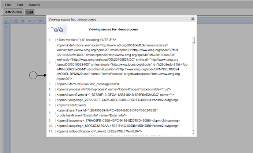Click the 'bpmn2:definitions xmlns:xsi' source line
Viewport: 253px width, 153px height.
coord(122,62)
